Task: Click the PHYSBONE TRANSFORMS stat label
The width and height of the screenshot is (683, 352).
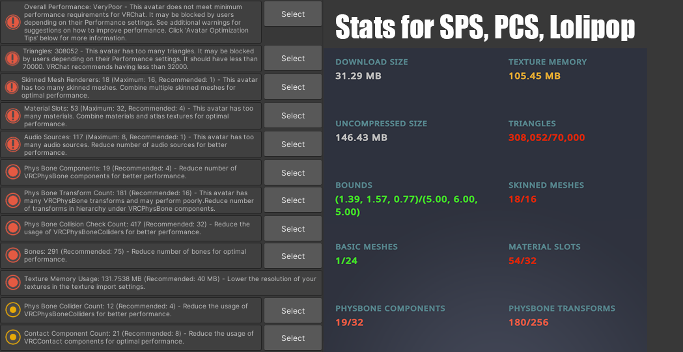Action: (562, 308)
